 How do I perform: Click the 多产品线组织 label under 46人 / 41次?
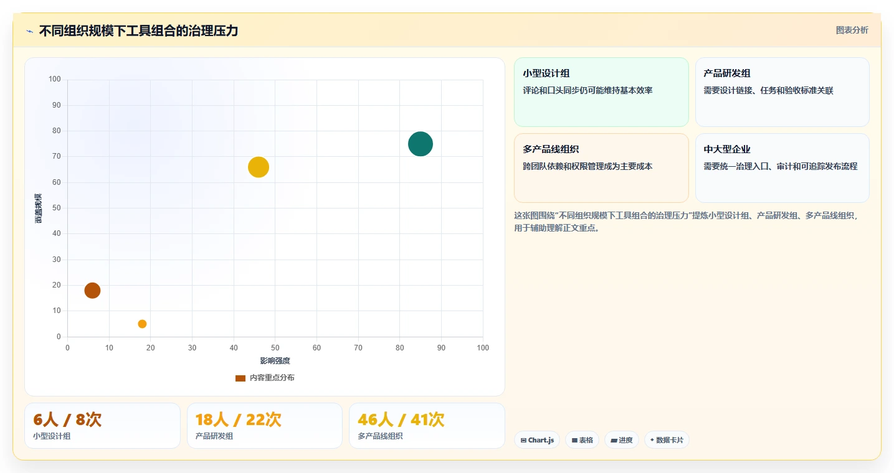point(380,436)
